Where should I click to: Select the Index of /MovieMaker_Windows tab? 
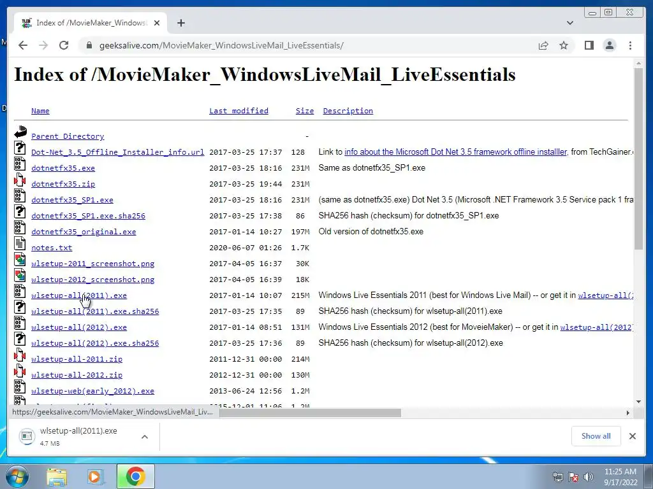pos(91,23)
